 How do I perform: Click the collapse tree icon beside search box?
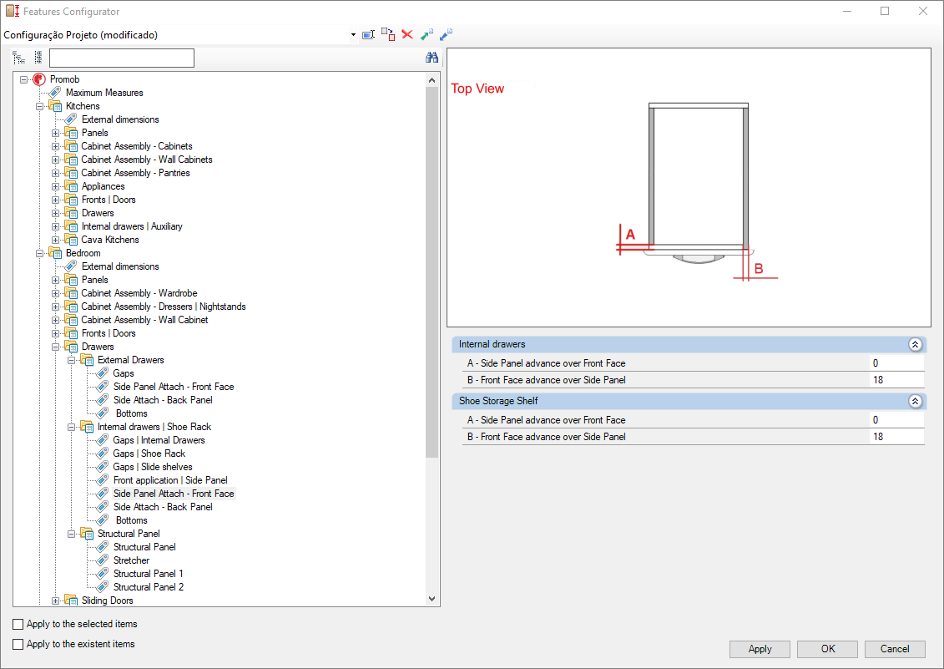[38, 58]
